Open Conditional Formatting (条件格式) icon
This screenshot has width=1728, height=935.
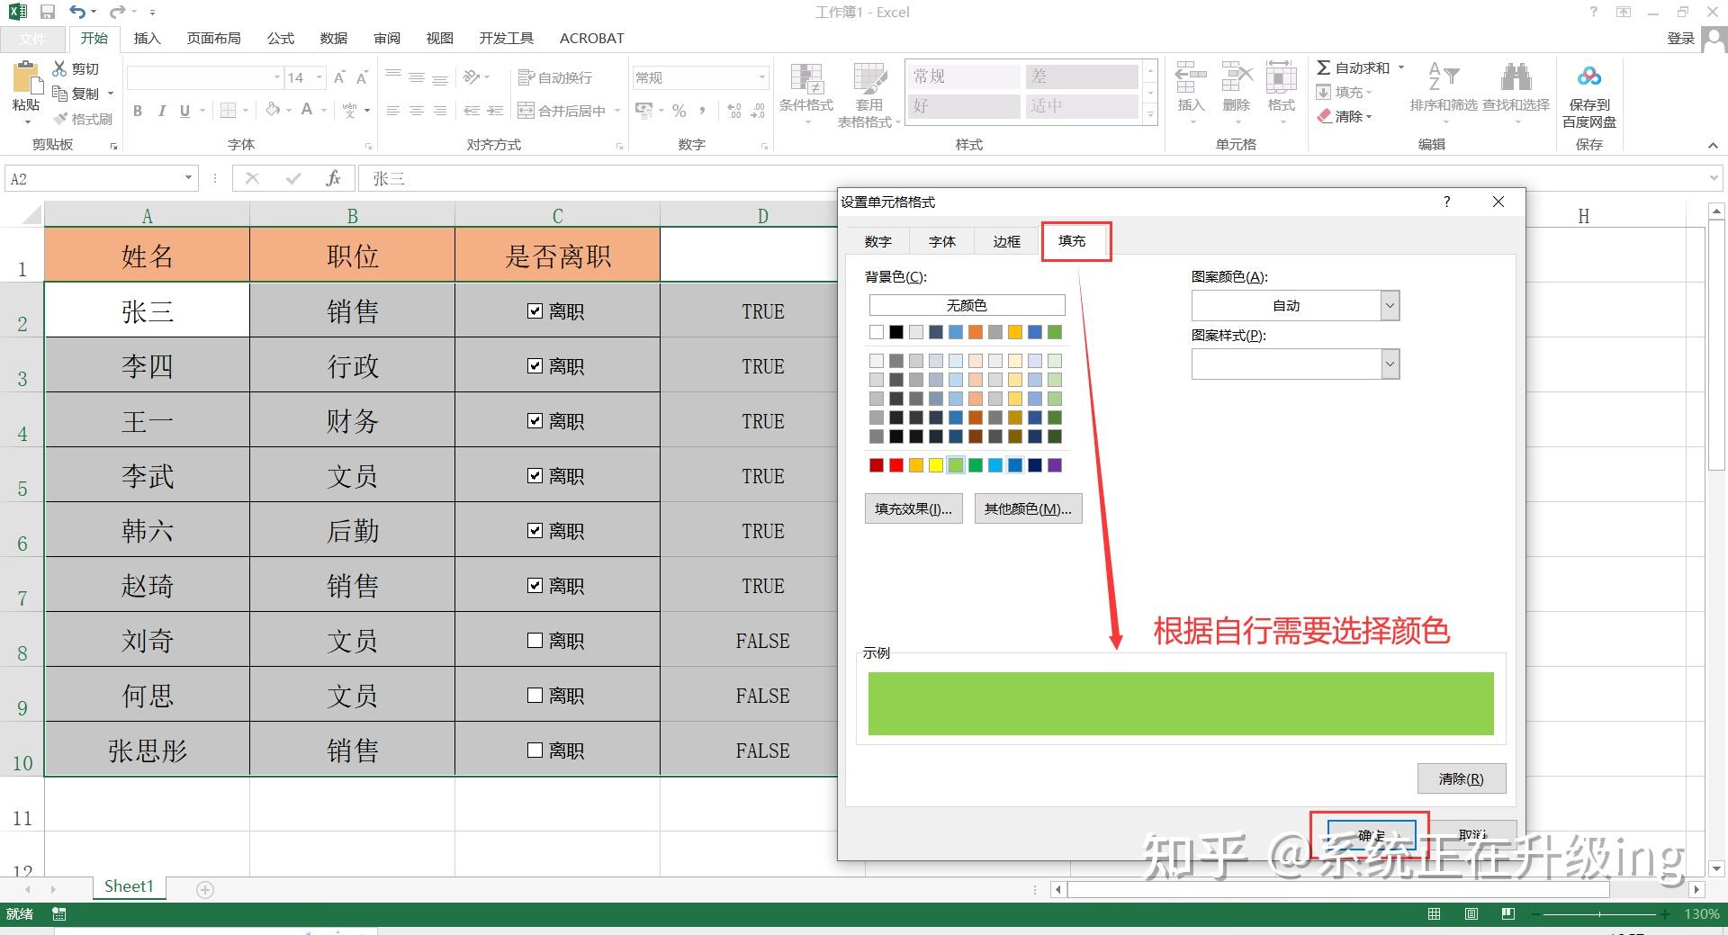pyautogui.click(x=806, y=79)
